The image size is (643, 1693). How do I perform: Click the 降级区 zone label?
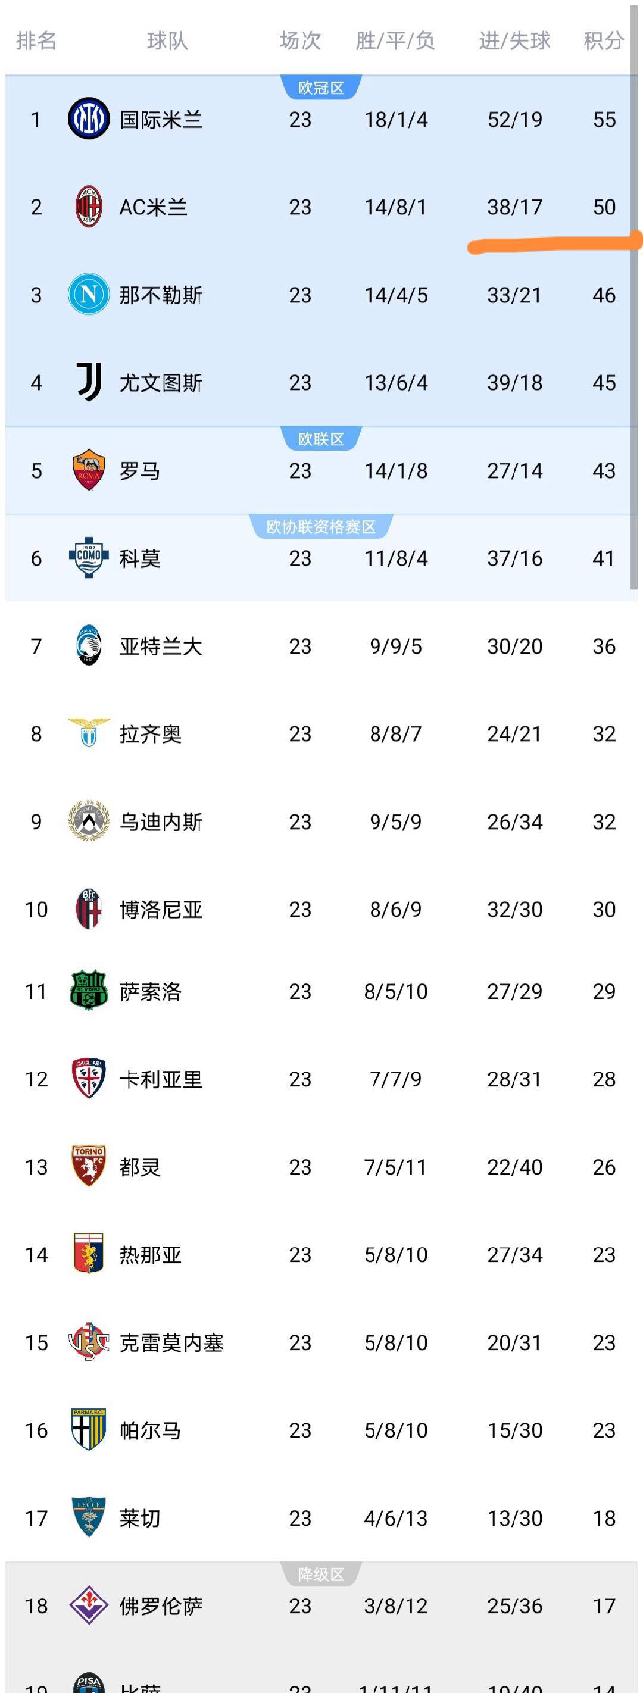(x=321, y=1575)
